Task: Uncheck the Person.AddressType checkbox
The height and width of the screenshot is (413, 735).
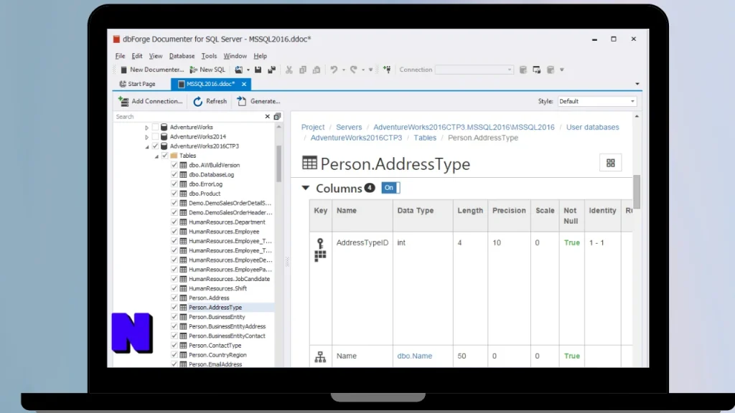Action: 174,307
